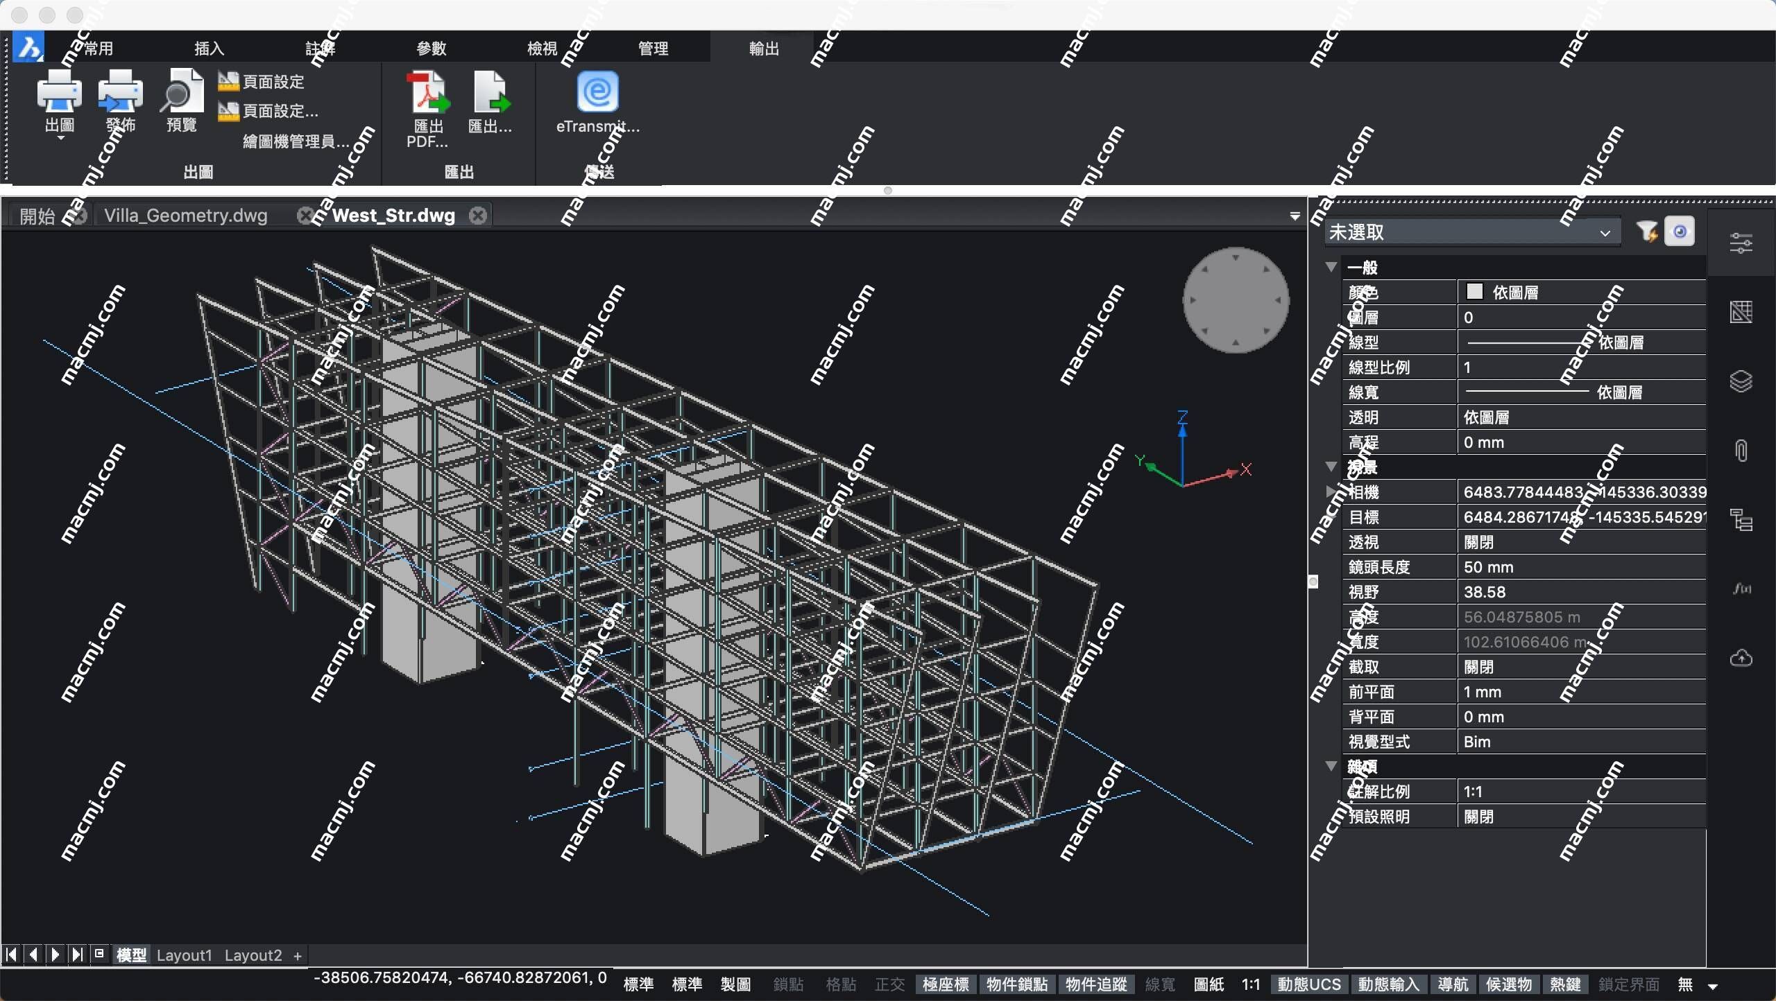Close the West_Str.dwg tab

[477, 216]
